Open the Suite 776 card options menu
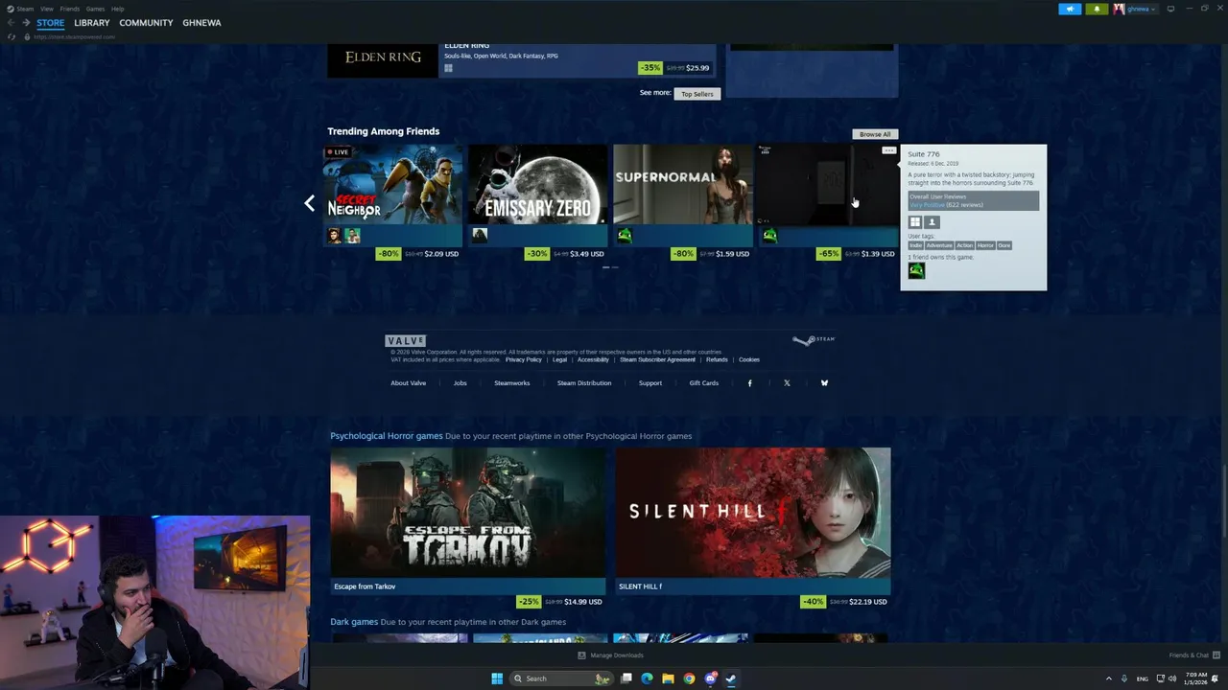The image size is (1228, 690). click(x=888, y=150)
